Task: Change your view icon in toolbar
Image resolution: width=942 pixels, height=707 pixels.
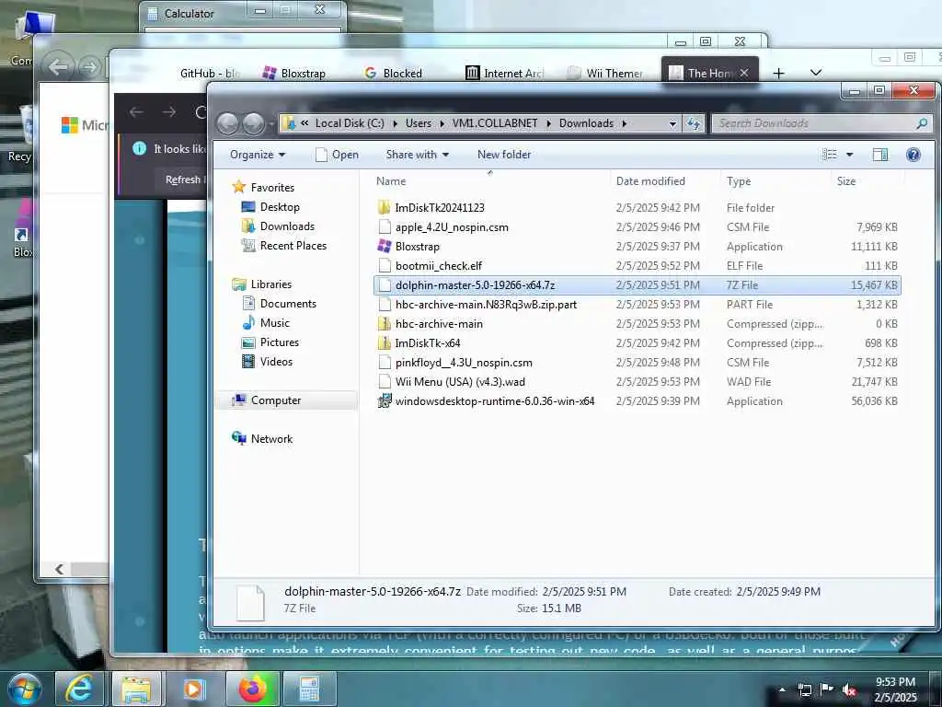Action: (830, 155)
